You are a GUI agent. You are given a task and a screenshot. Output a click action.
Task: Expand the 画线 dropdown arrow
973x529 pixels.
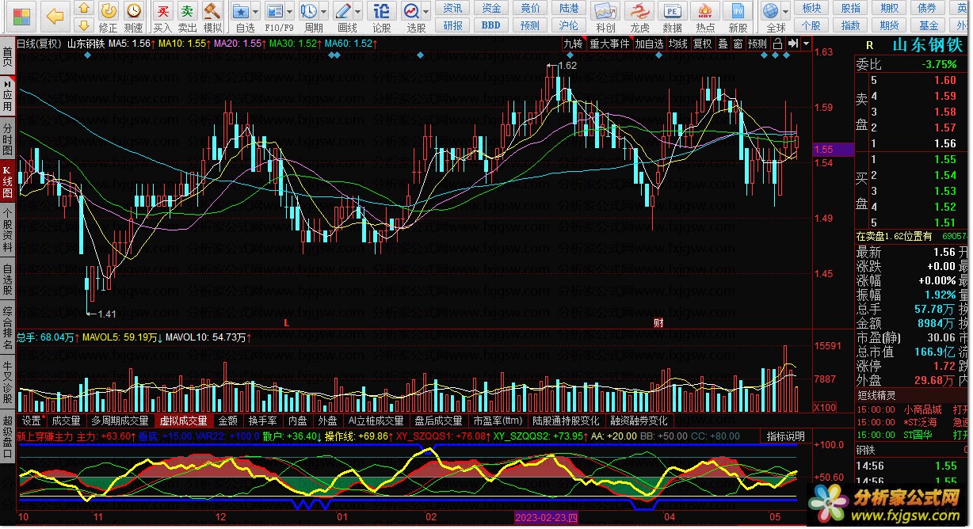click(359, 12)
